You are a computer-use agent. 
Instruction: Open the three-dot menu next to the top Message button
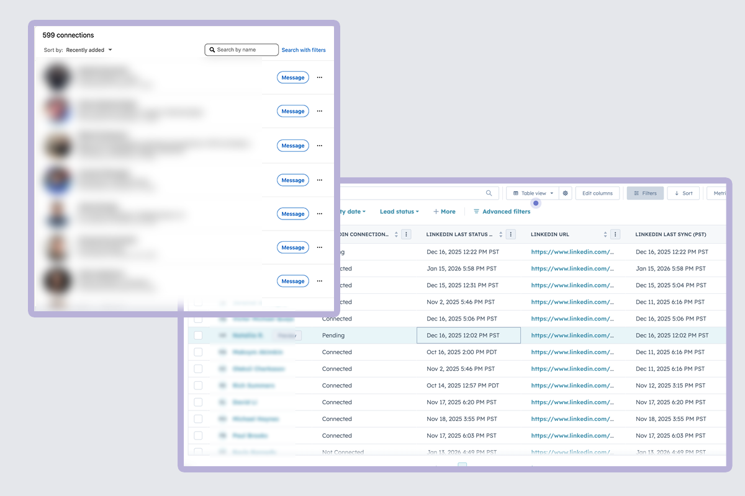pyautogui.click(x=319, y=77)
